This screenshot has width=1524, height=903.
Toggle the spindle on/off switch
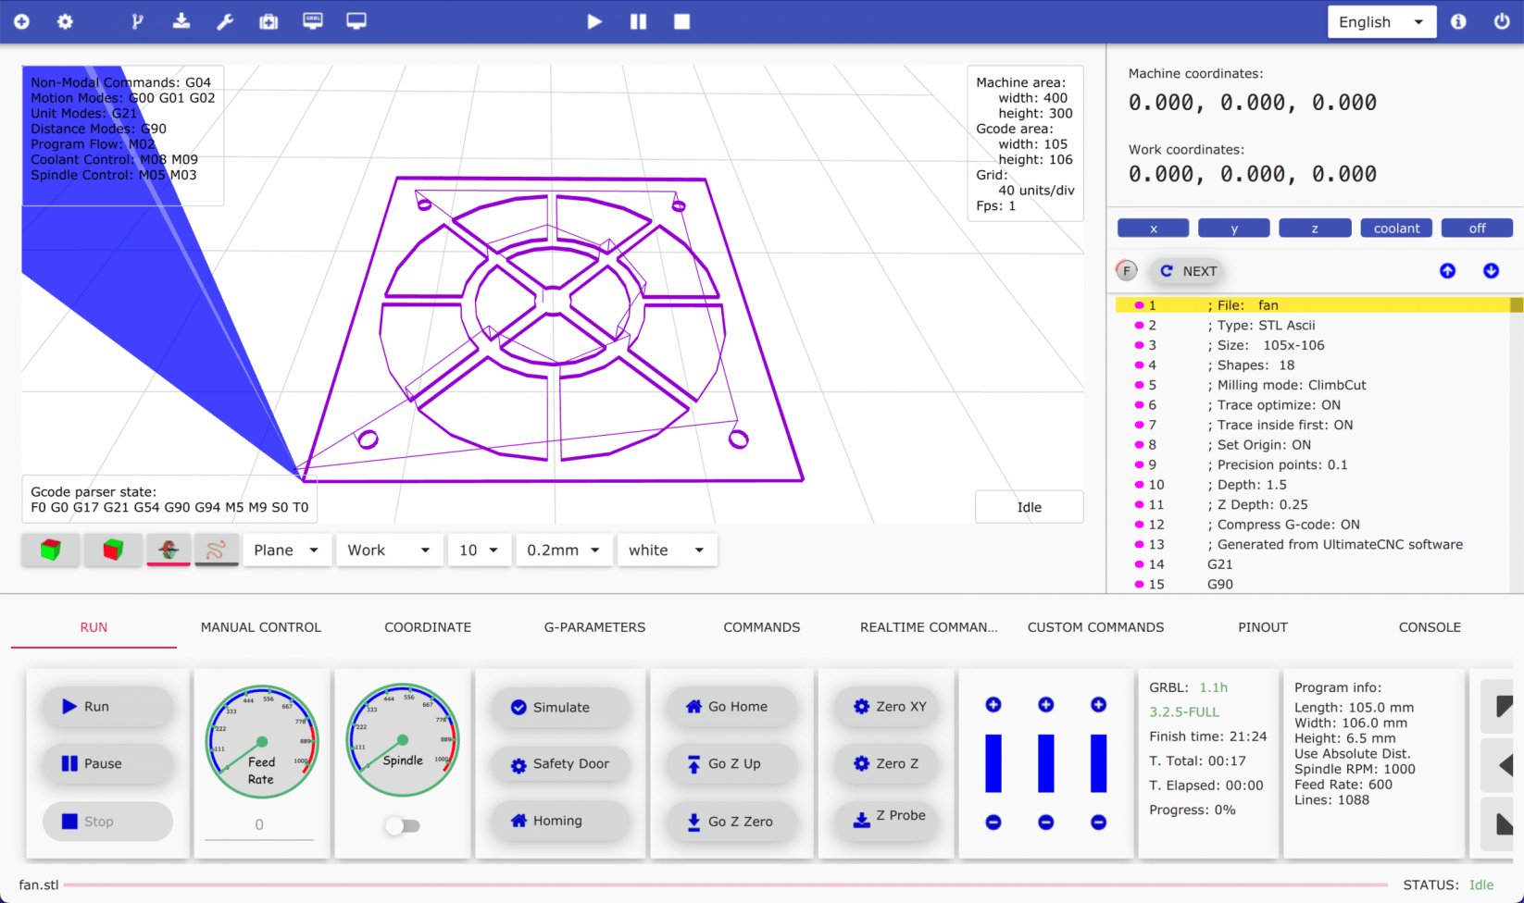click(x=403, y=825)
